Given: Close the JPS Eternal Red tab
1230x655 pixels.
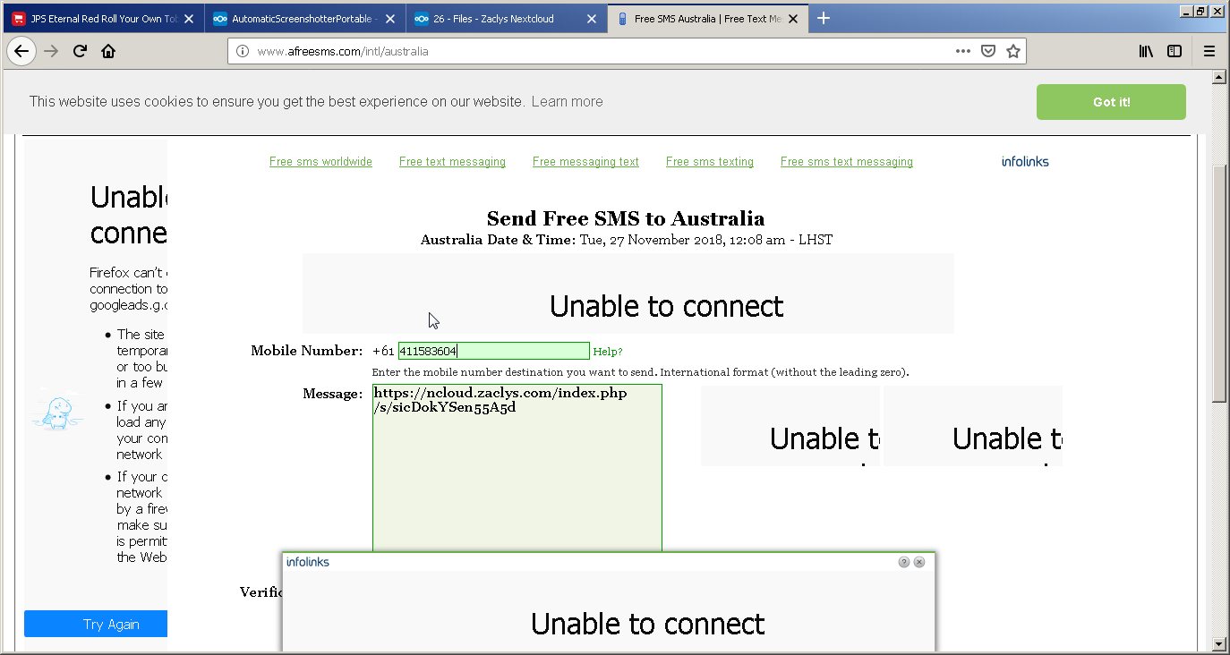Looking at the screenshot, I should 189,18.
